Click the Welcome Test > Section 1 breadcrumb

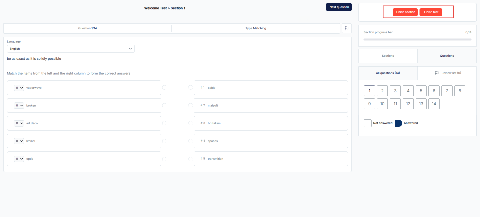pos(164,8)
